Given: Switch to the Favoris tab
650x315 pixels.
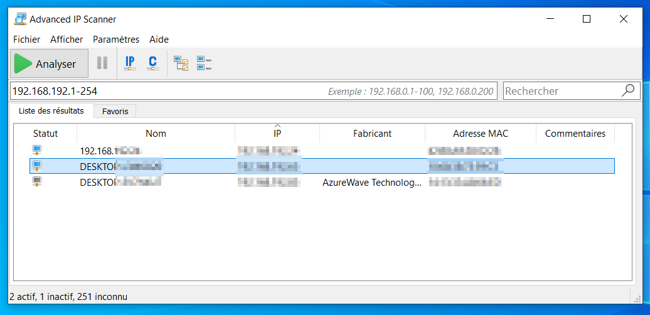Looking at the screenshot, I should click(x=115, y=112).
